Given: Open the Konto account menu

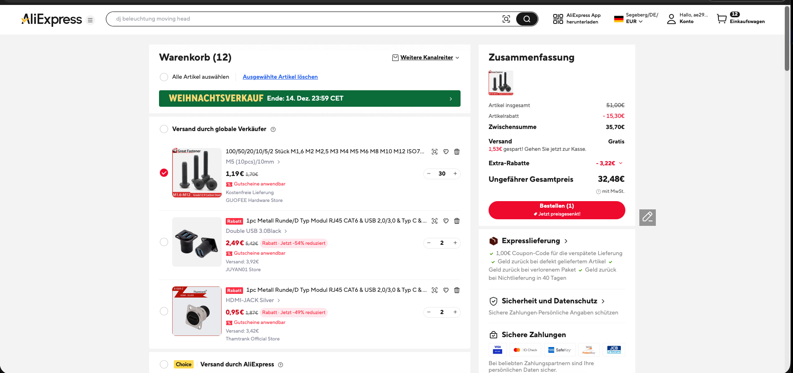Looking at the screenshot, I should tap(687, 19).
